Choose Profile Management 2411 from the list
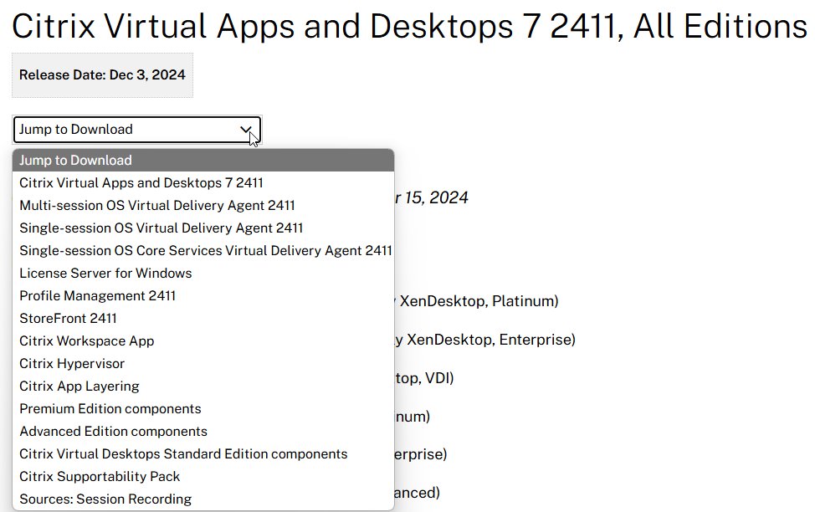The image size is (815, 512). (98, 295)
